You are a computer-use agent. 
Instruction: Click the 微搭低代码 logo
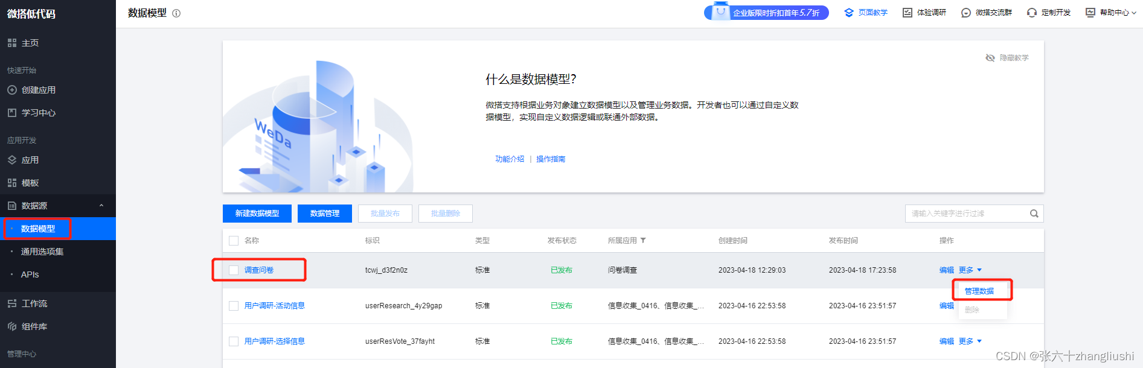pos(31,14)
